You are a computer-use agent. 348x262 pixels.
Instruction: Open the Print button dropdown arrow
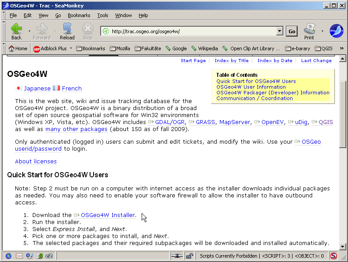click(x=322, y=31)
